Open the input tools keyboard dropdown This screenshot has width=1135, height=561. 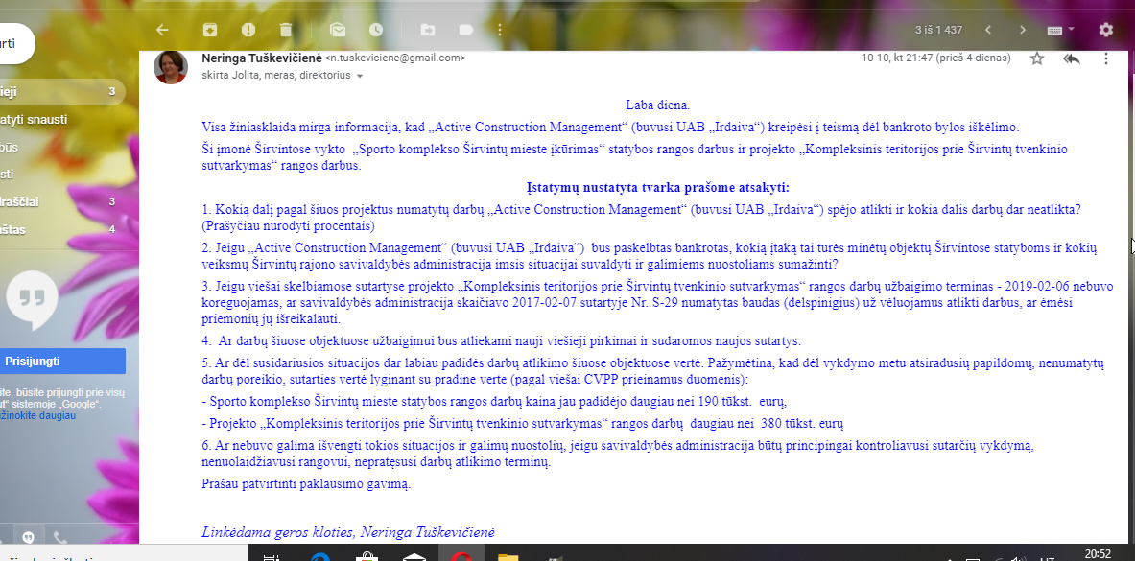click(1060, 30)
